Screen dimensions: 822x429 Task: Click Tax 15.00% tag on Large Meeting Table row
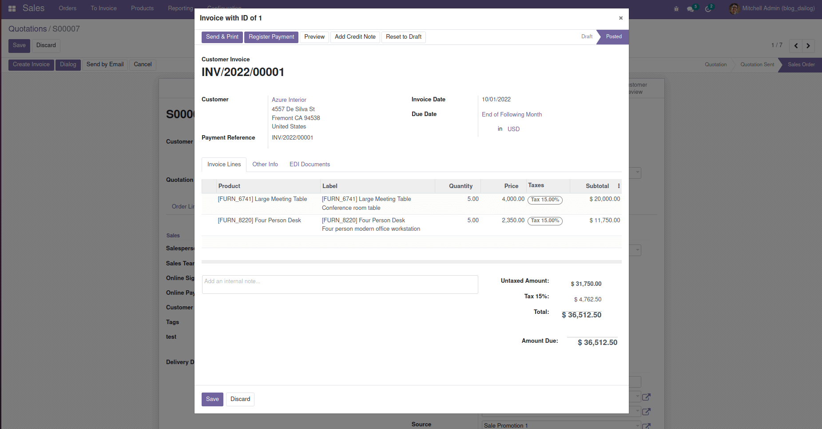[545, 200]
